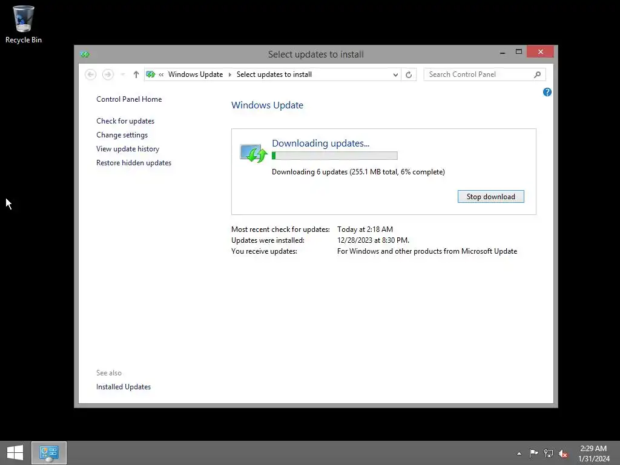
Task: Open the clock showing 2:29 AM
Action: point(593,453)
